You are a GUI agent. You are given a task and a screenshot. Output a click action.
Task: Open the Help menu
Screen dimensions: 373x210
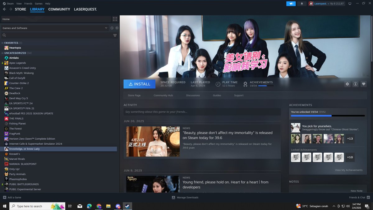point(48,4)
